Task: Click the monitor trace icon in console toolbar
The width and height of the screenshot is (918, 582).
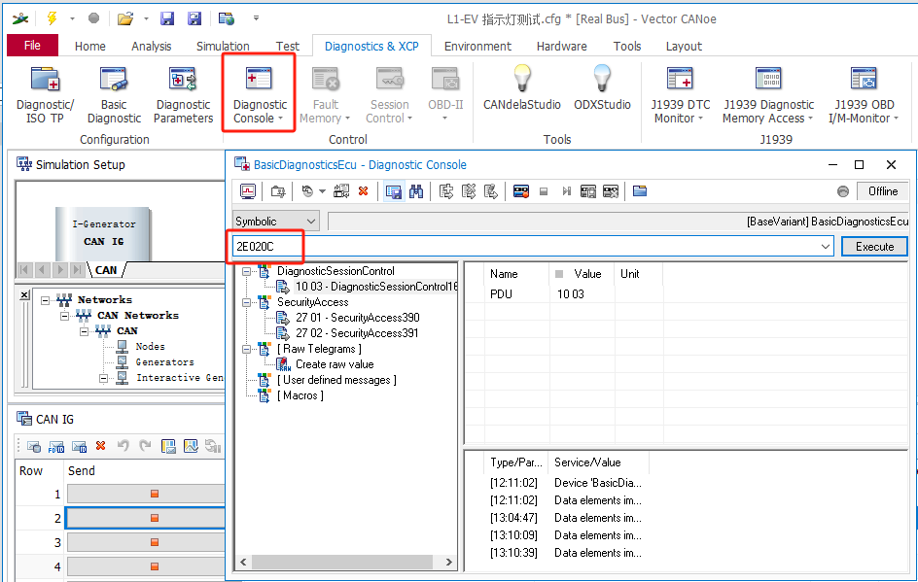Action: click(x=248, y=191)
